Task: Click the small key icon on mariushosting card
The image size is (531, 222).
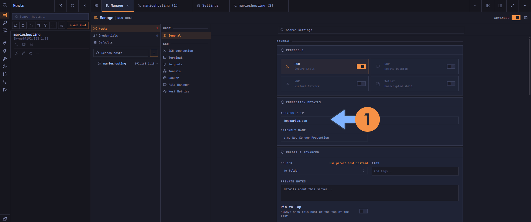Action: [x=17, y=53]
